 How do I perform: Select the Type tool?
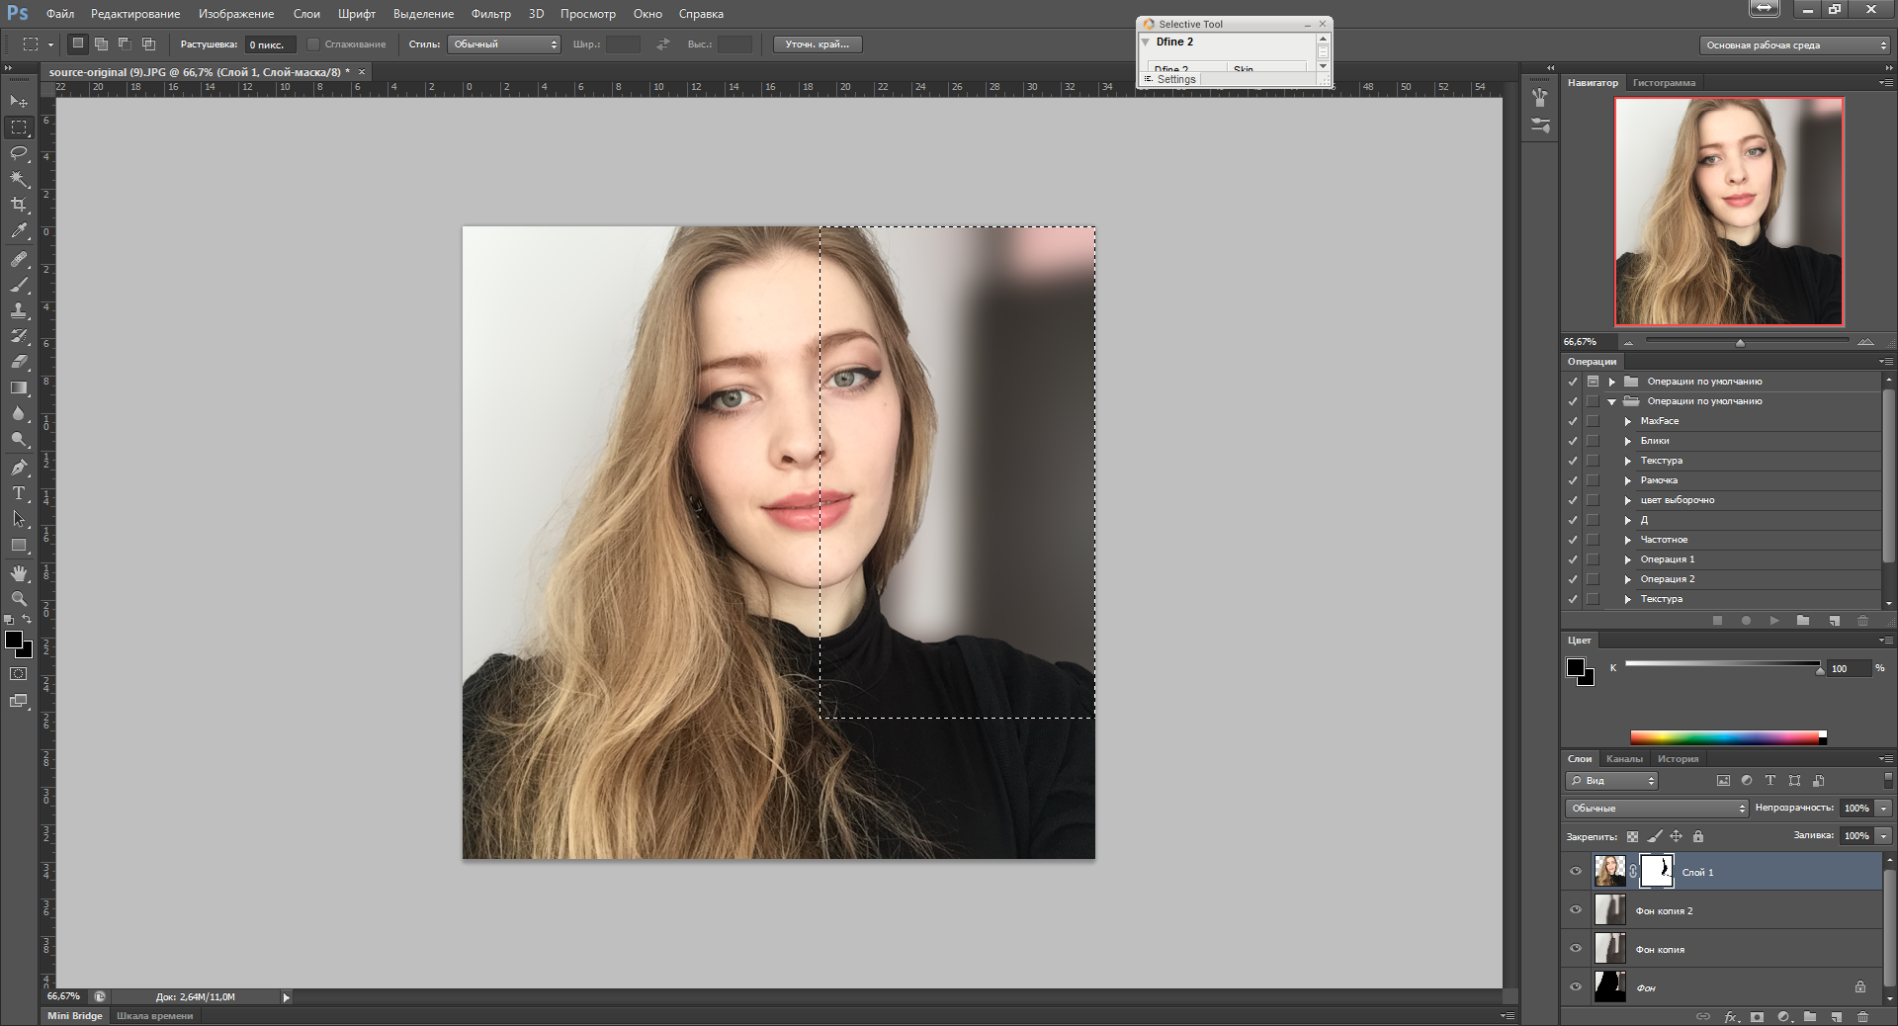19,493
